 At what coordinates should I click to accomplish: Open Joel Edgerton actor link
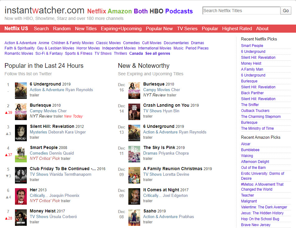175,196
